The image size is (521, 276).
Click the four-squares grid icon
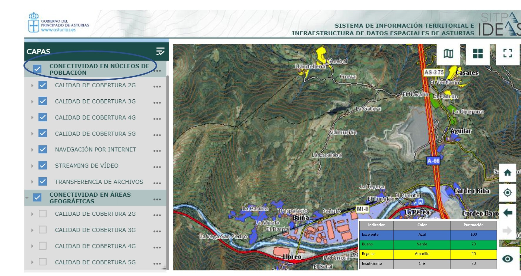point(478,54)
